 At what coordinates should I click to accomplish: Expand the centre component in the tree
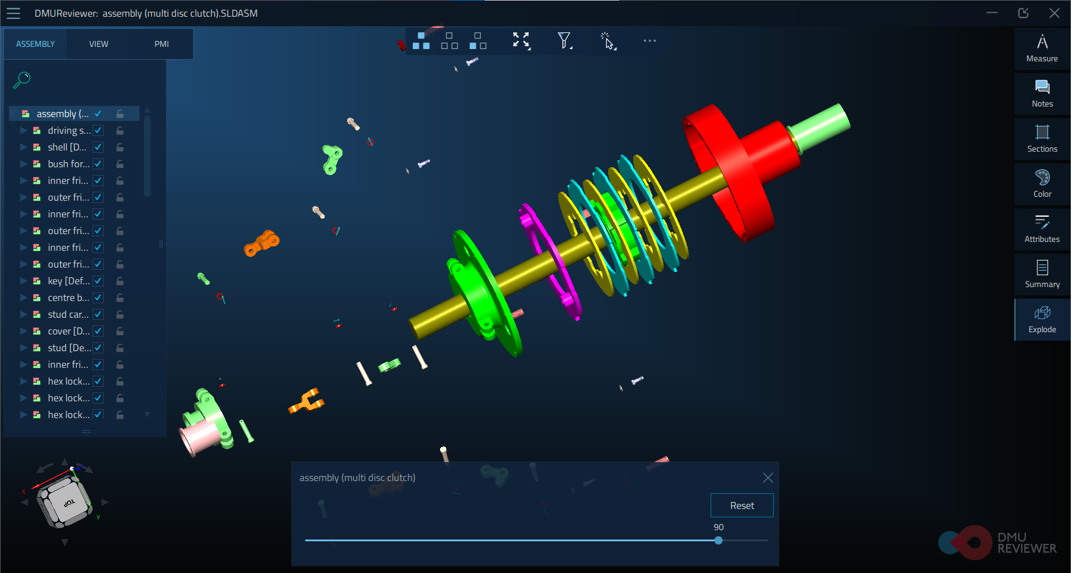[x=23, y=297]
